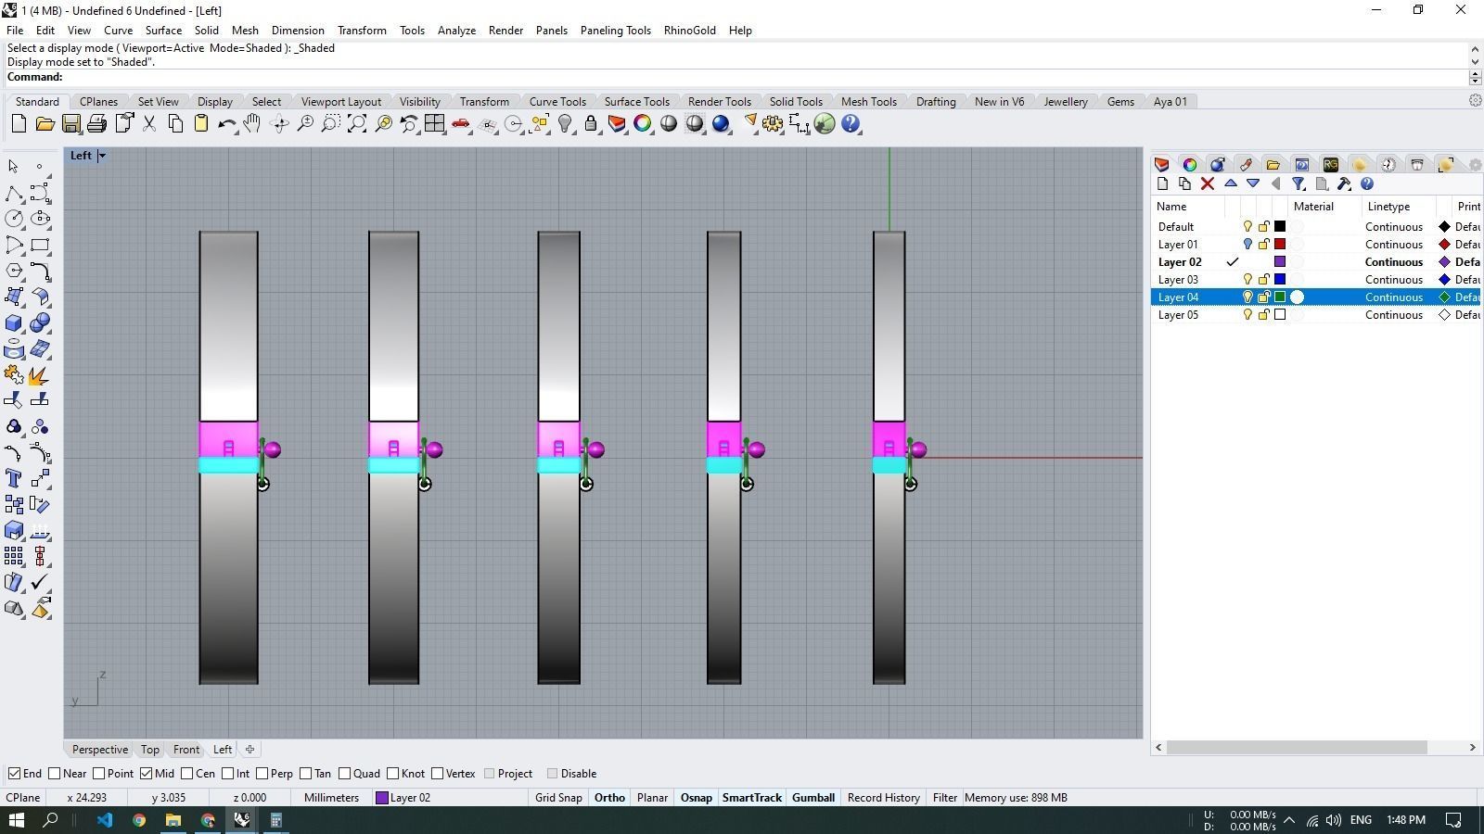Open the RhinoGold menu
The image size is (1484, 834).
click(689, 31)
